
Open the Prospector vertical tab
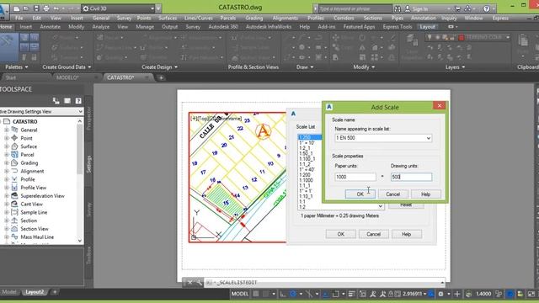(88, 118)
